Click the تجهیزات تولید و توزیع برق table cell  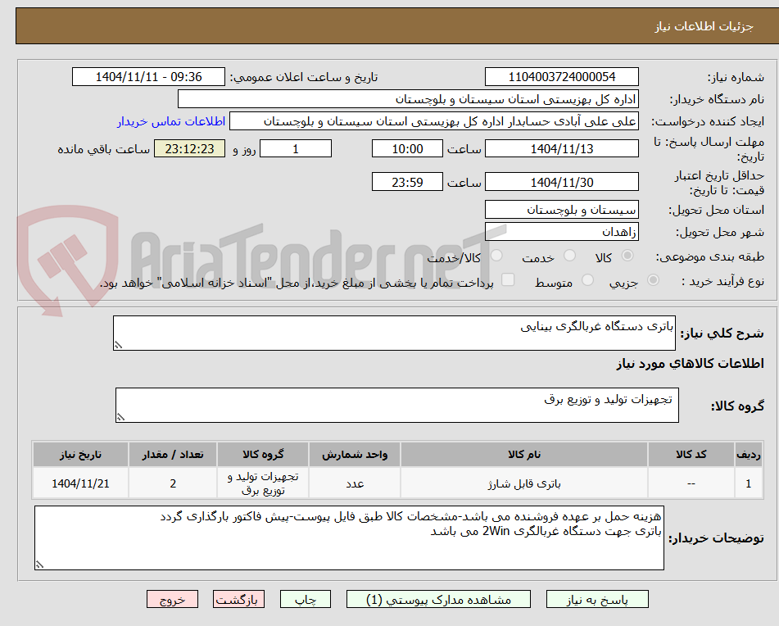coord(263,483)
